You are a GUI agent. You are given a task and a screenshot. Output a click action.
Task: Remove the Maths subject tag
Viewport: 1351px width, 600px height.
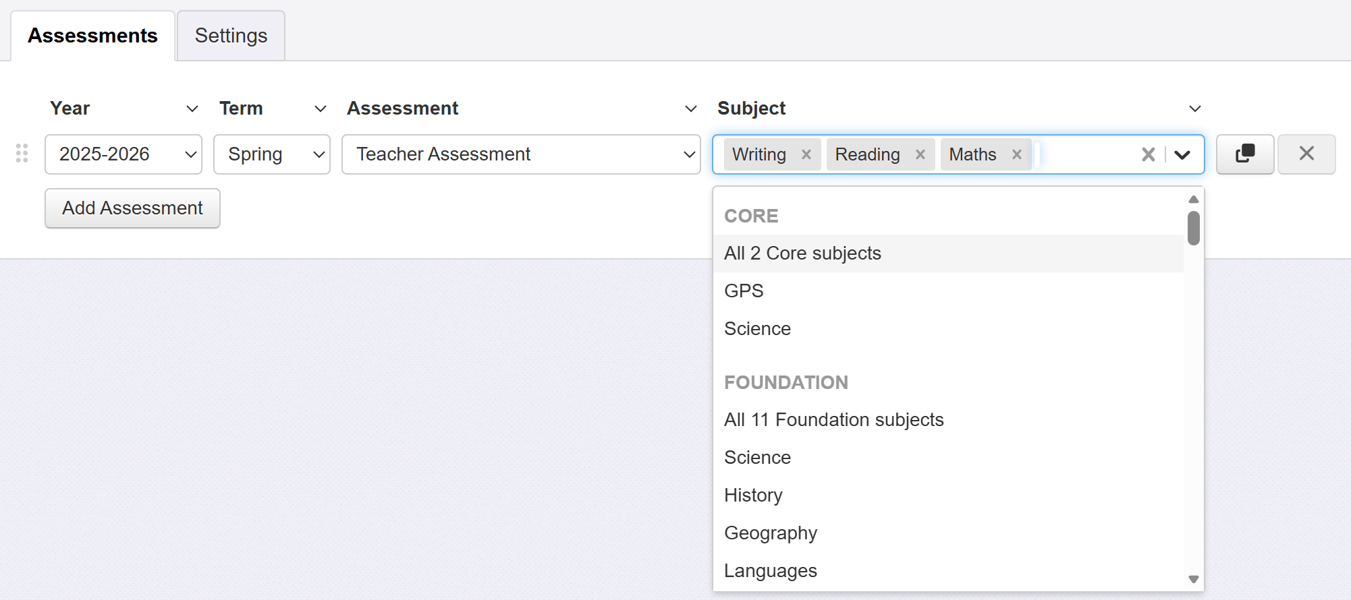[1016, 154]
